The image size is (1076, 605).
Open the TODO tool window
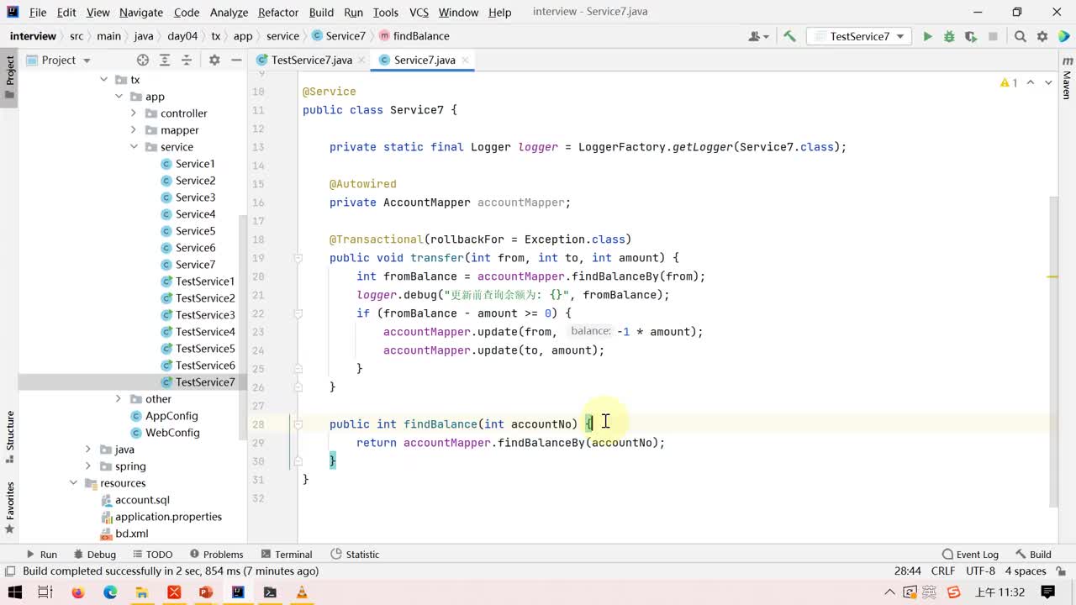point(152,554)
